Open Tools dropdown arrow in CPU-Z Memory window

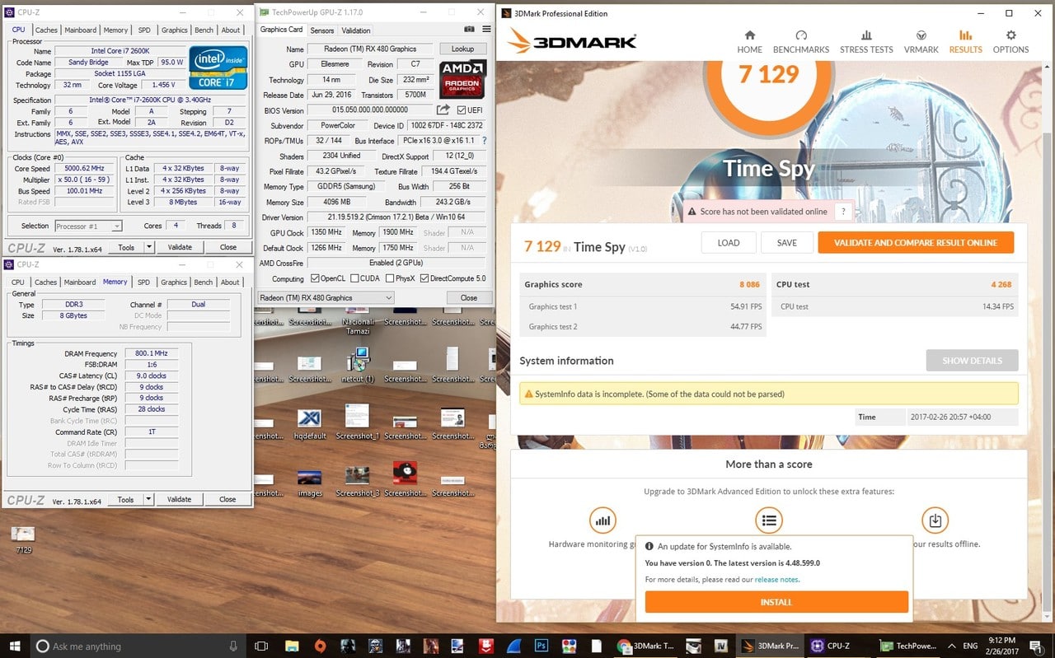(148, 499)
